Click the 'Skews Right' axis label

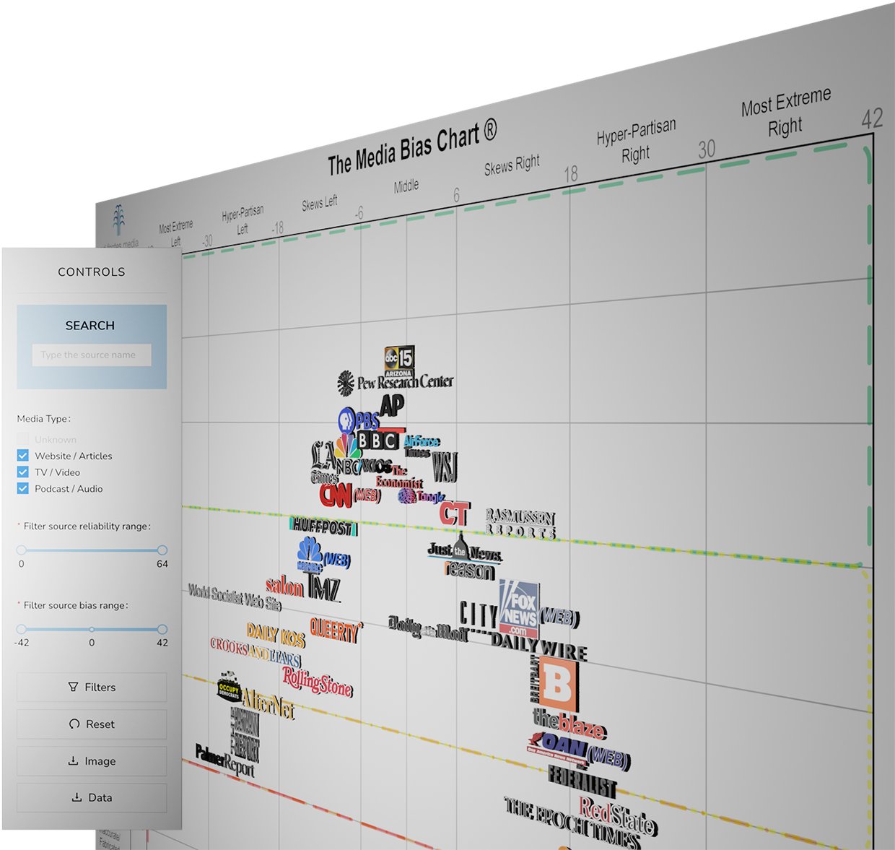(512, 165)
